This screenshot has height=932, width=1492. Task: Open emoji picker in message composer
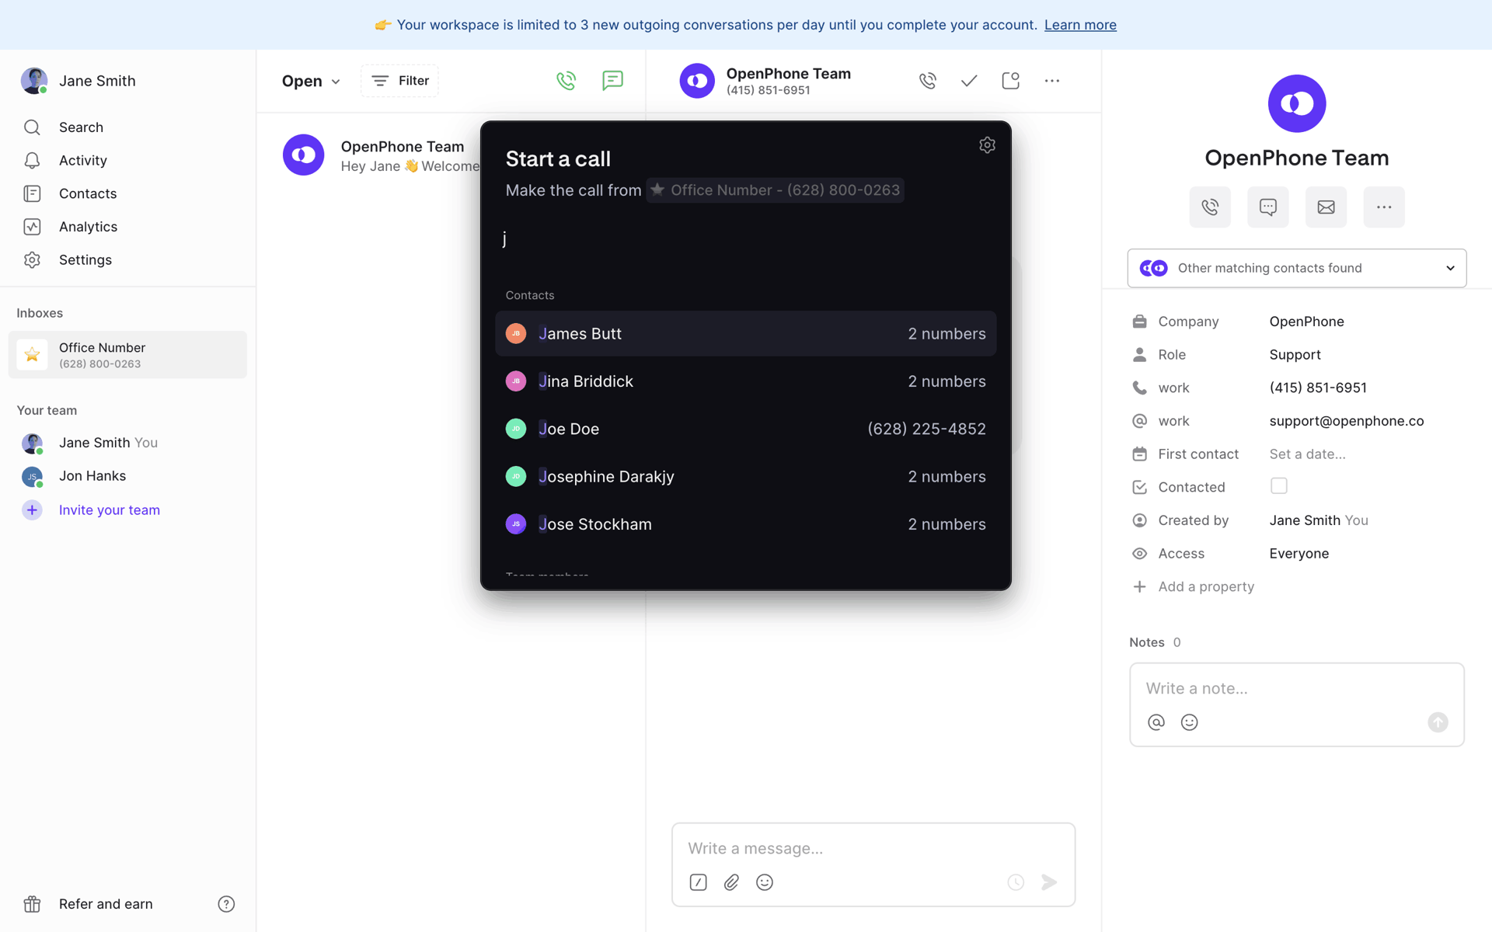coord(765,882)
